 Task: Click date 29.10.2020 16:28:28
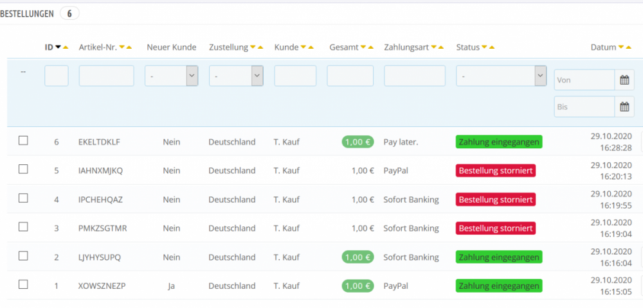pos(611,142)
